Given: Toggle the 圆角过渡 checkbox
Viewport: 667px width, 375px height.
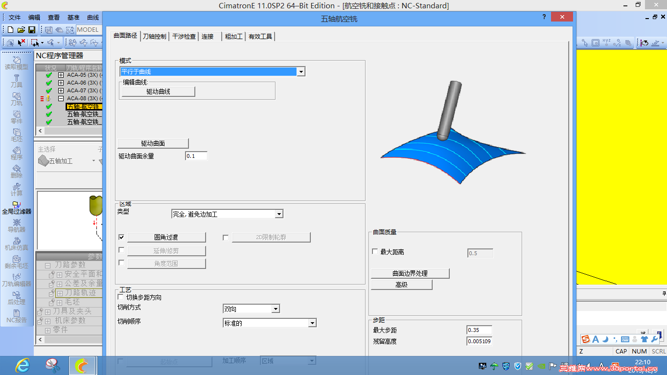Looking at the screenshot, I should click(121, 237).
